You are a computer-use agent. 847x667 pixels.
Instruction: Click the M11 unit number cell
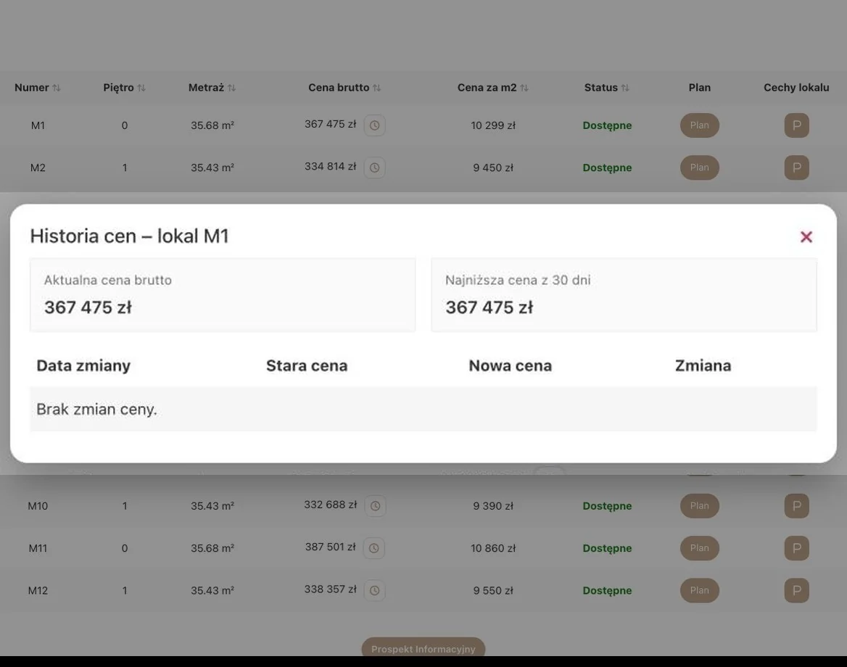point(38,548)
